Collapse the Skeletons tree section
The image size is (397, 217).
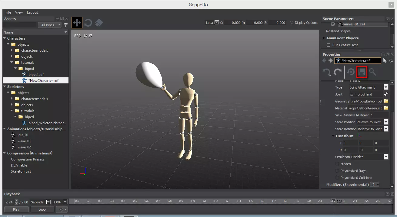pos(5,87)
